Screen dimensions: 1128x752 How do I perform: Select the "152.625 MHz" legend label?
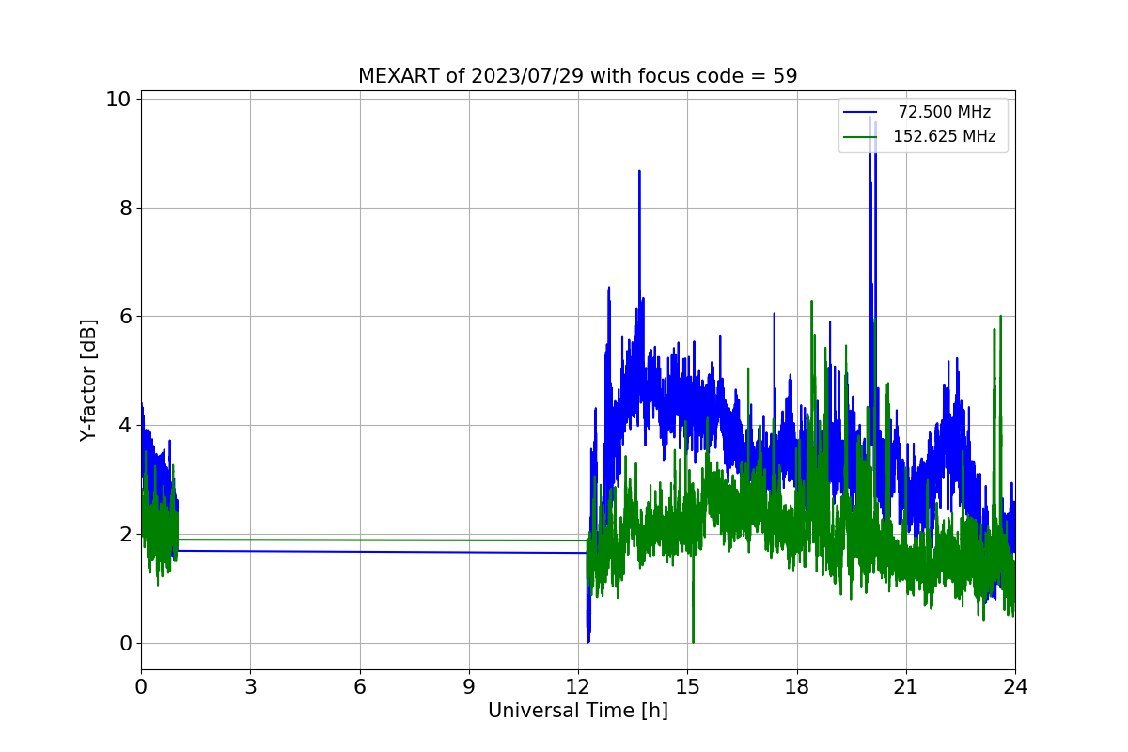(945, 136)
